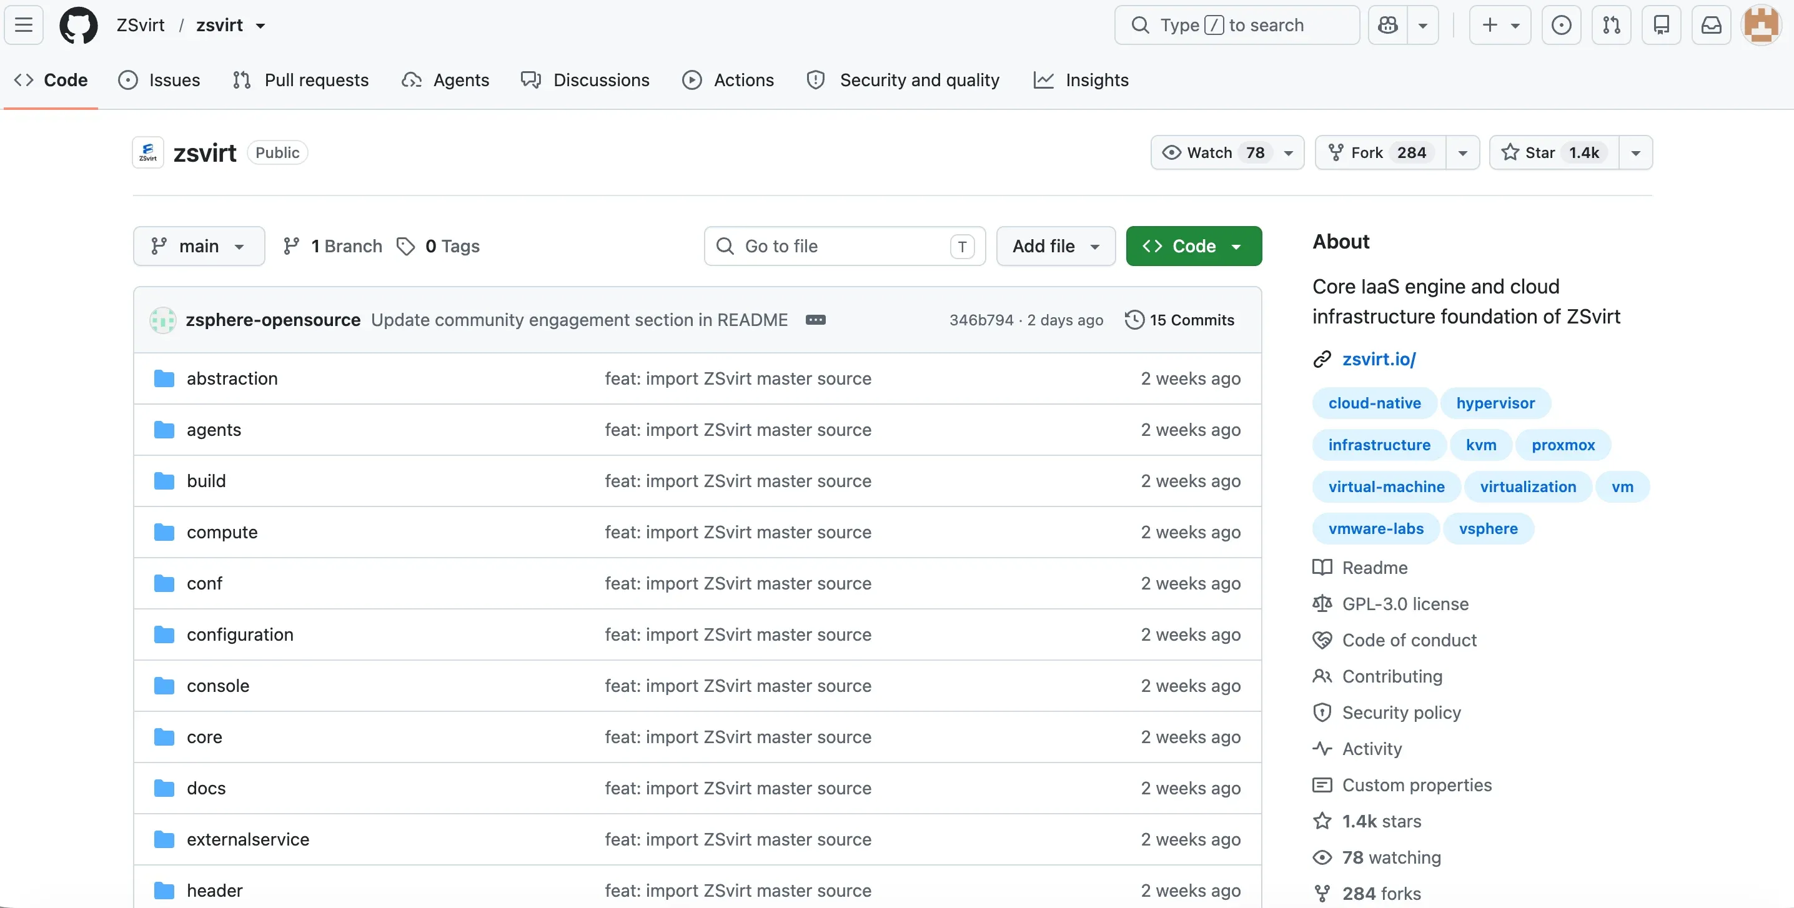
Task: Open the hamburger navigation menu
Action: [x=24, y=25]
